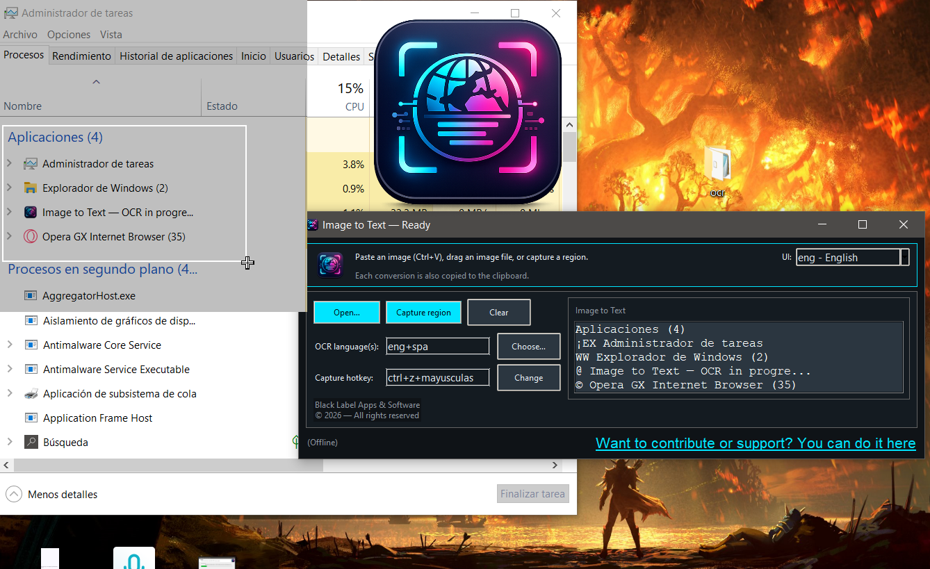Viewport: 930px width, 569px height.
Task: Open the Detalles tab
Action: [341, 56]
